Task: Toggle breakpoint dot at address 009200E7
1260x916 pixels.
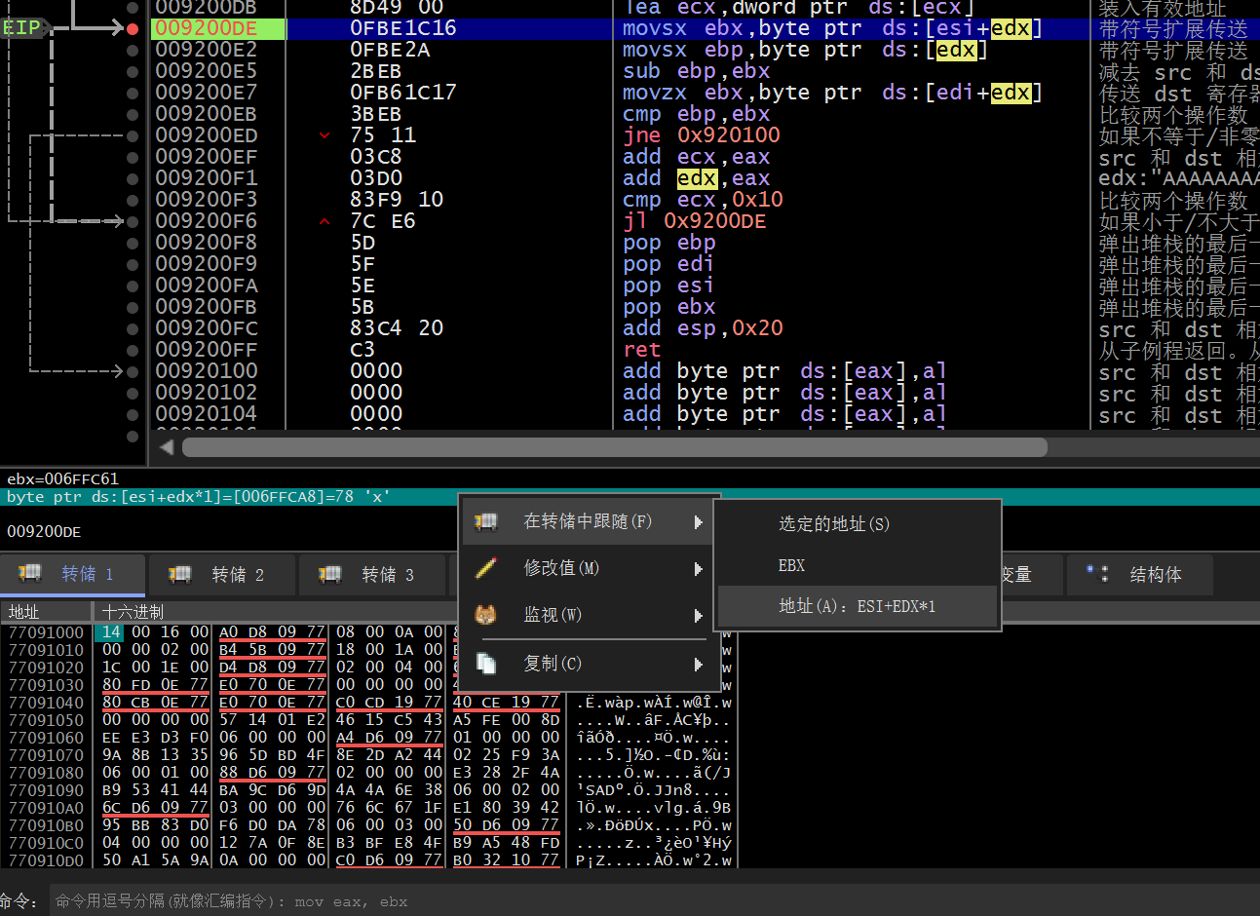Action: click(x=133, y=93)
